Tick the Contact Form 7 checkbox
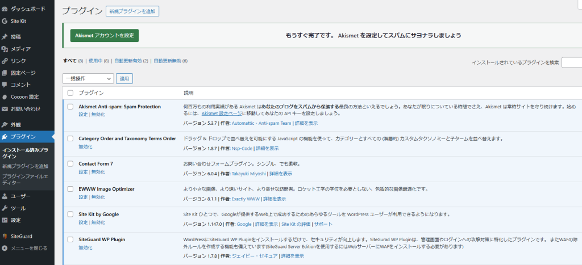 pyautogui.click(x=70, y=164)
